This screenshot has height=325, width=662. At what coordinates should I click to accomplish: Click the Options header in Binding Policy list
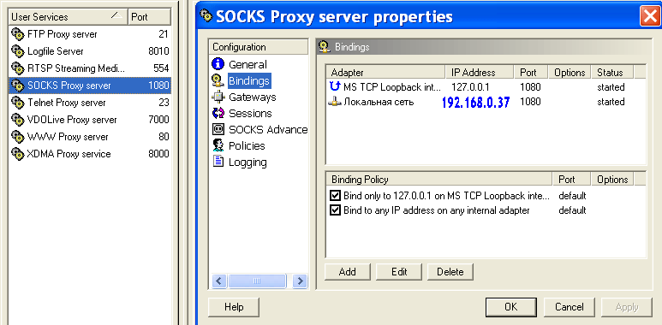point(613,179)
